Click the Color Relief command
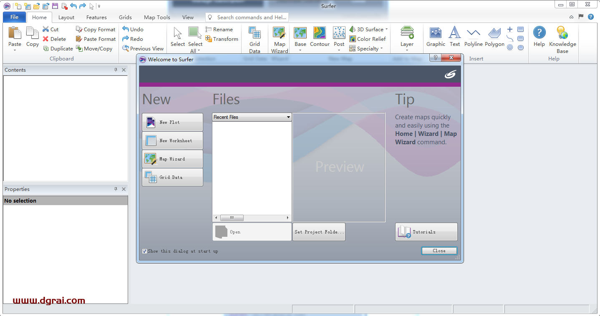600x316 pixels. point(368,39)
